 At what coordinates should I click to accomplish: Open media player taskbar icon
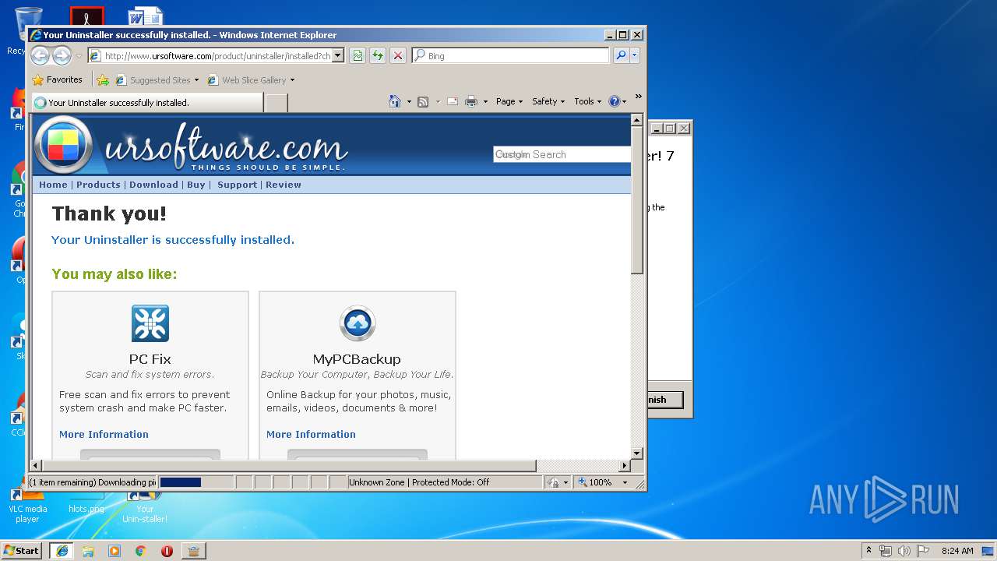pos(114,551)
